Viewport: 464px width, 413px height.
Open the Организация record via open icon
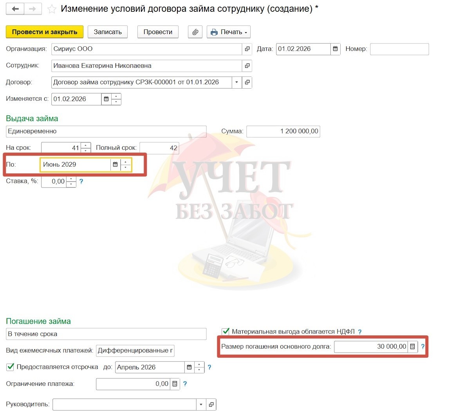tap(247, 49)
